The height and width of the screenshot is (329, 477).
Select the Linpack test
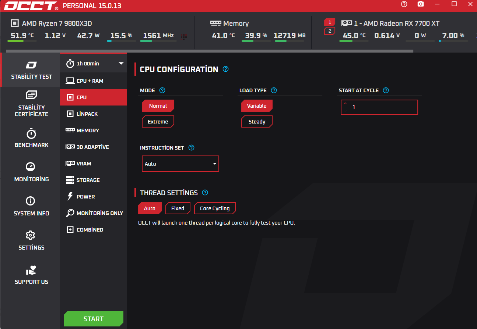[x=94, y=114]
